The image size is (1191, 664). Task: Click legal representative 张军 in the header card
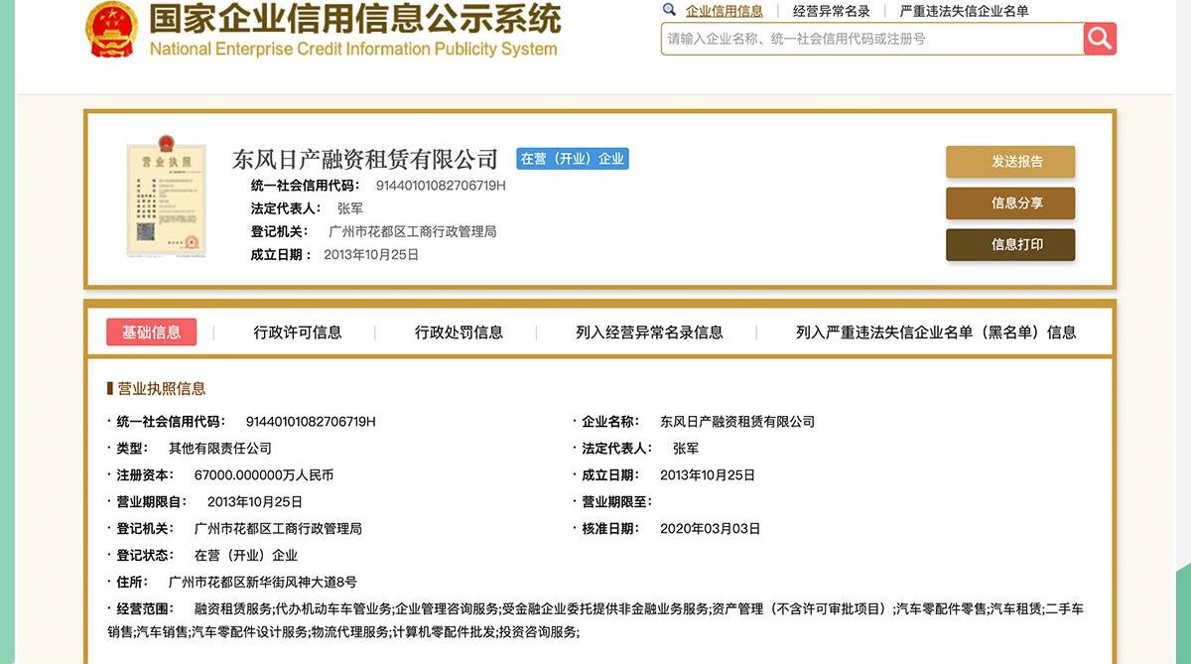coord(350,208)
